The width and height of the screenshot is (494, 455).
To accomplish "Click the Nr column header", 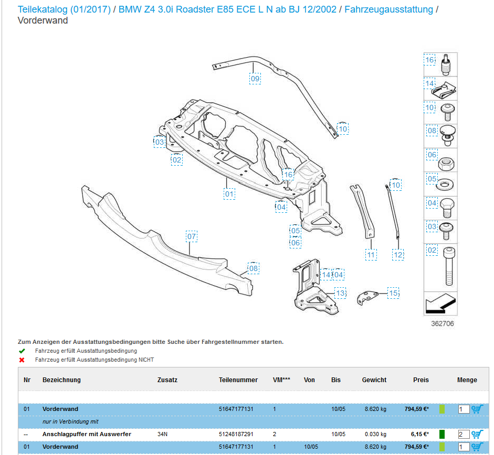I will 27,380.
